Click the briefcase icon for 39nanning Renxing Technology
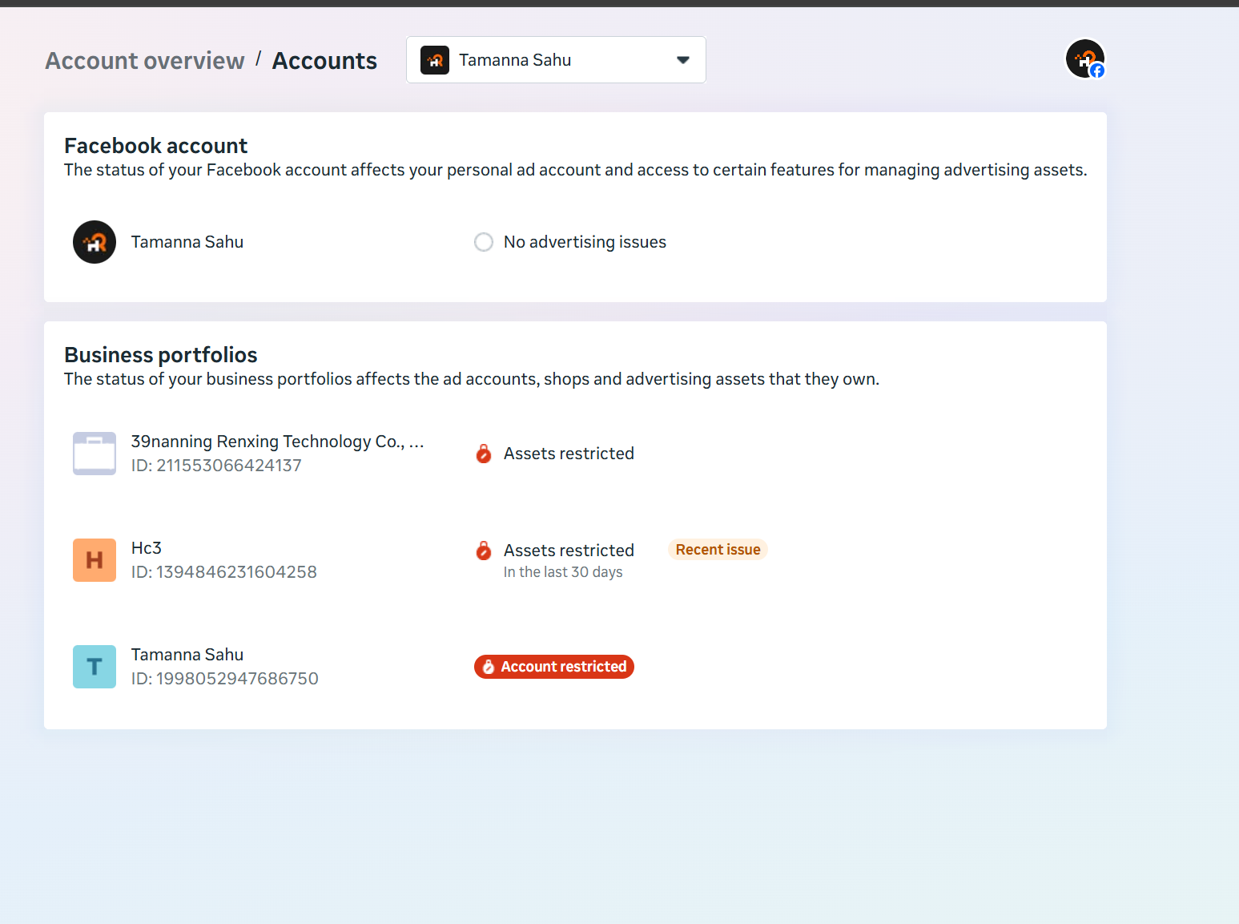This screenshot has height=924, width=1239. point(95,454)
